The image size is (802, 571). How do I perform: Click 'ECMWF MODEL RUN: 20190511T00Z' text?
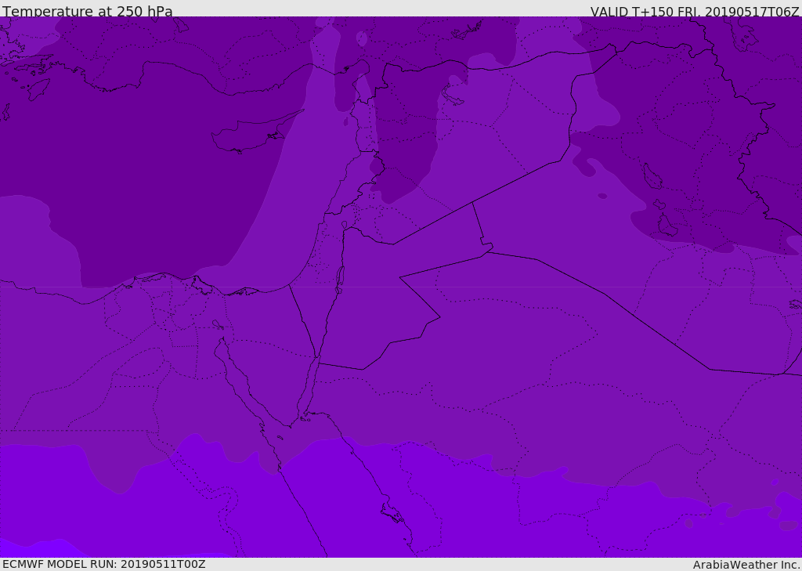point(104,564)
